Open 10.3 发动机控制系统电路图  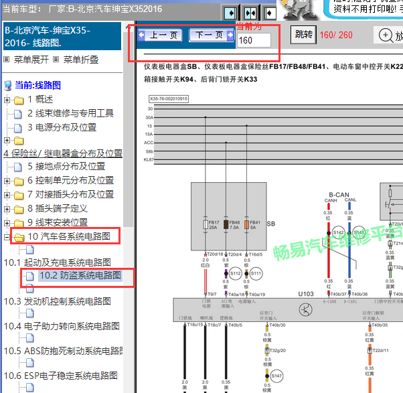58,301
